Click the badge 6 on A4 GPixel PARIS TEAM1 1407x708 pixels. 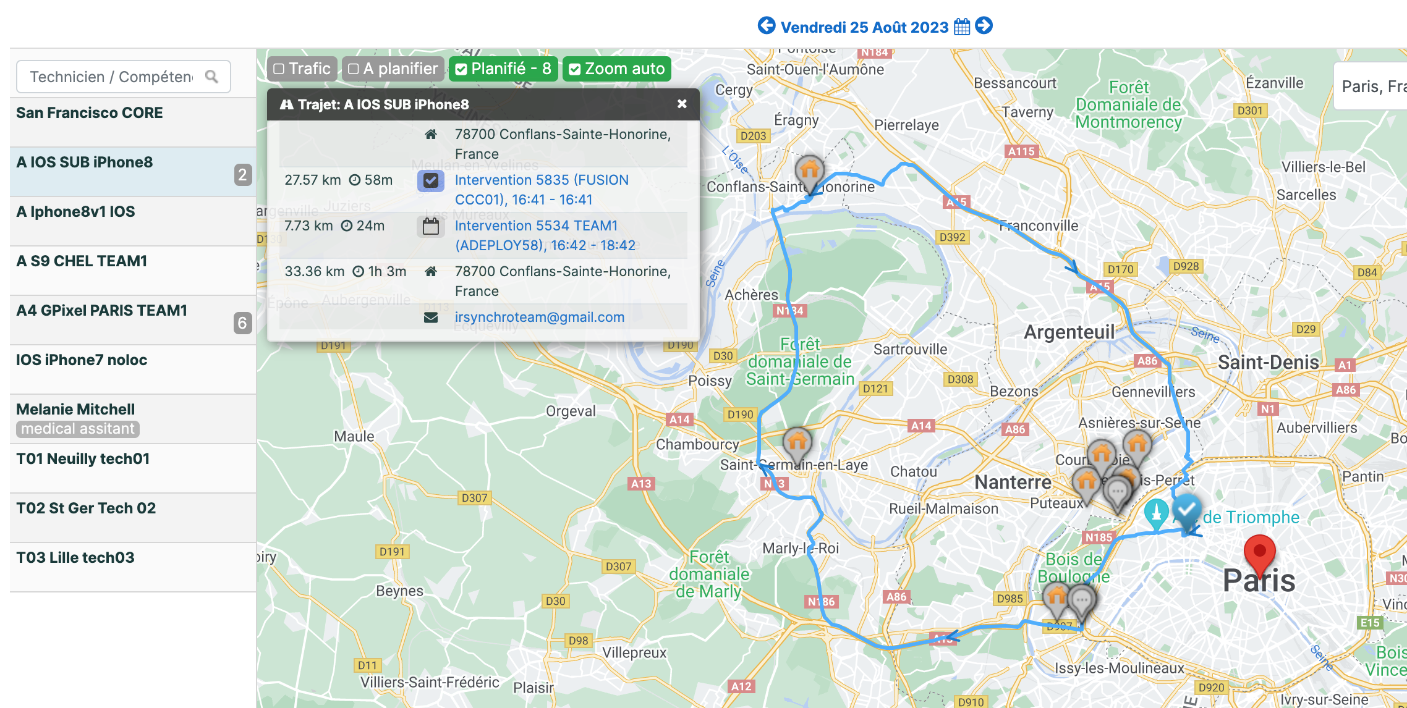[242, 323]
